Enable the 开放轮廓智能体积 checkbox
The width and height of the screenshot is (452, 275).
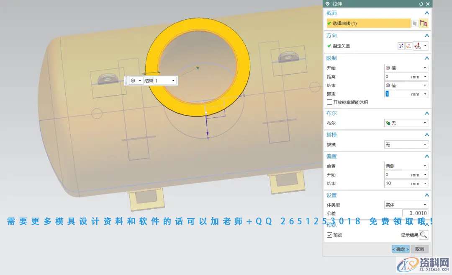pyautogui.click(x=329, y=102)
